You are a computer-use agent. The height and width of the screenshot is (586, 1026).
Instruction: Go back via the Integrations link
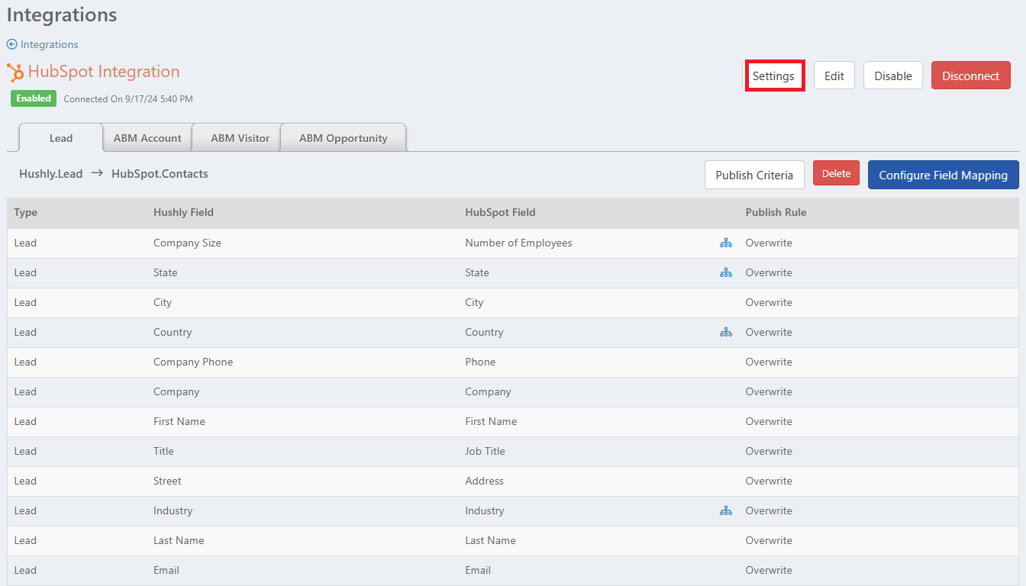pyautogui.click(x=49, y=45)
